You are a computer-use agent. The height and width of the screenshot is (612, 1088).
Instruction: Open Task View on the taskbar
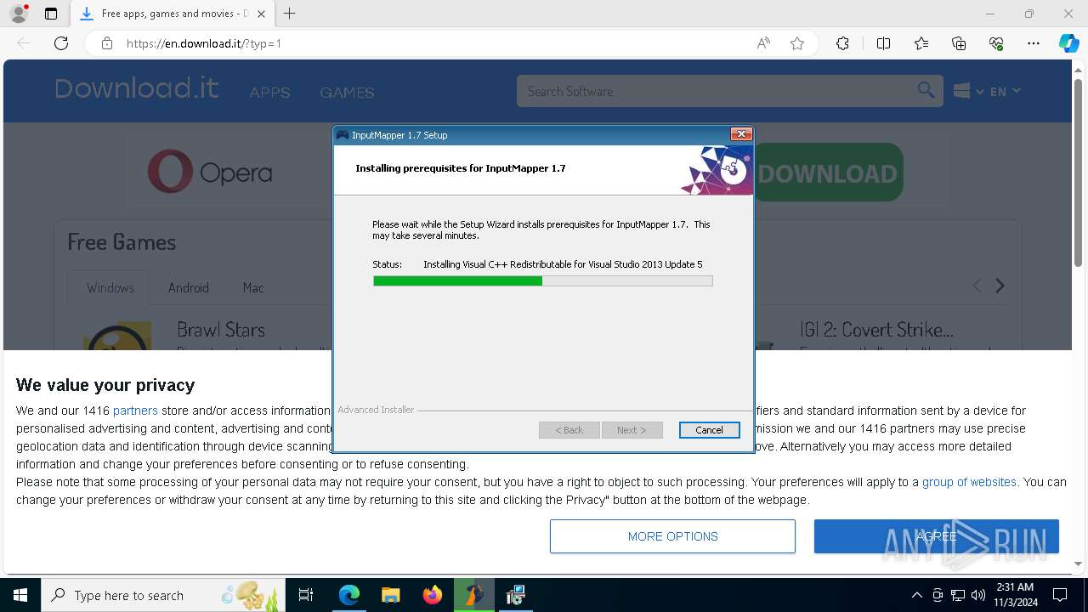coord(306,595)
